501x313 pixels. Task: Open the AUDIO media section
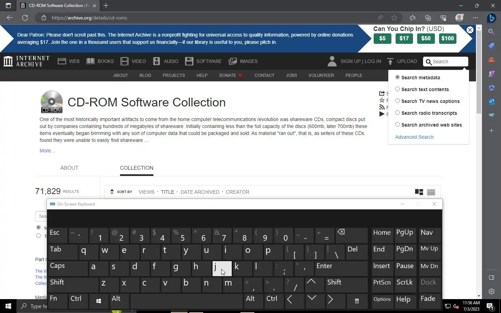[x=166, y=61]
